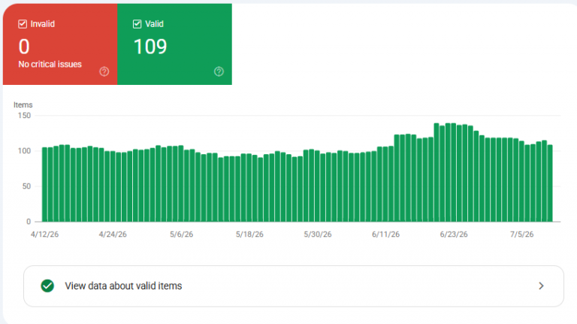Image resolution: width=577 pixels, height=324 pixels.
Task: Click the '109' valid count
Action: [150, 47]
